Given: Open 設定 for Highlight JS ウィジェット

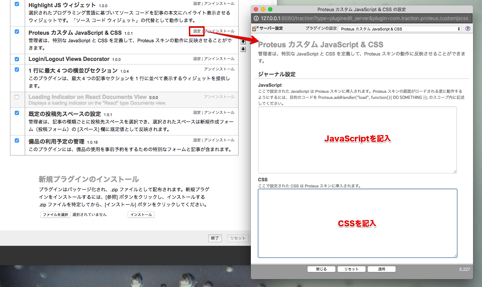Looking at the screenshot, I should coord(197,4).
